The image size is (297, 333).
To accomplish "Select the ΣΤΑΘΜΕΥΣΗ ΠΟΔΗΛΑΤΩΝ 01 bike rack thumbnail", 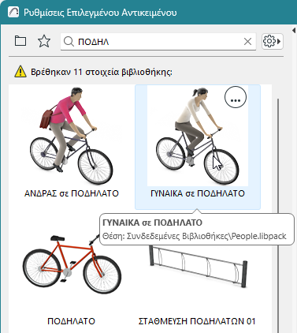I will (x=198, y=266).
